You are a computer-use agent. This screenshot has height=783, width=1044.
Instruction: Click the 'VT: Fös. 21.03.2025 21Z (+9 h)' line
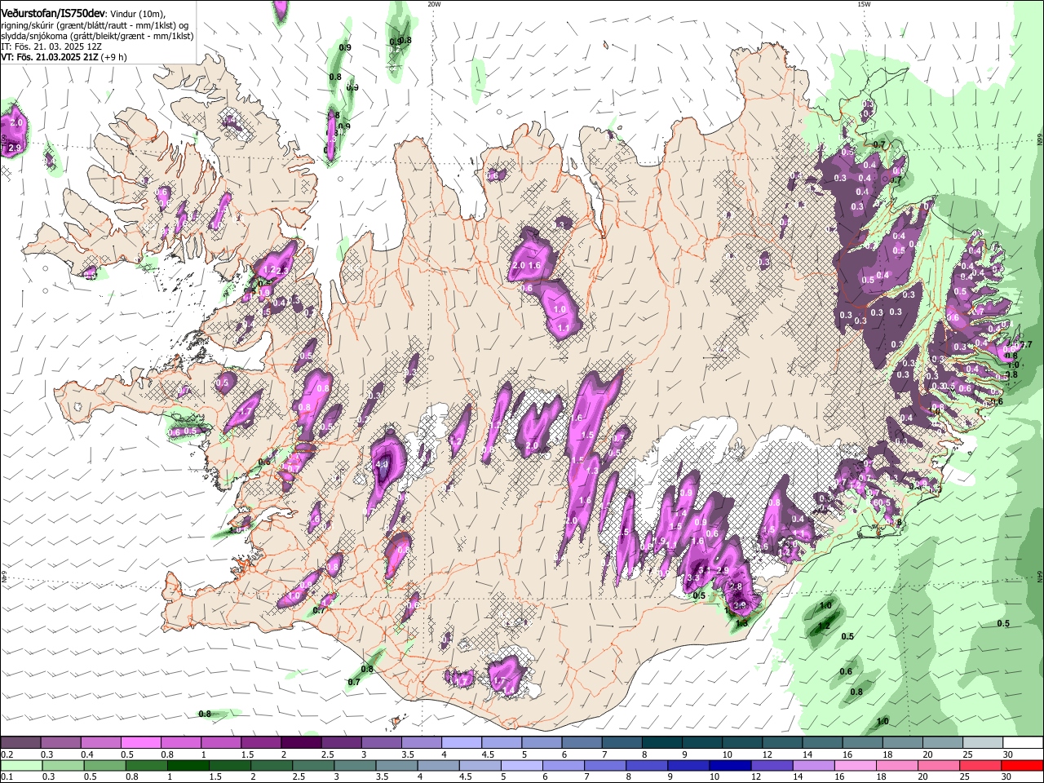click(64, 57)
